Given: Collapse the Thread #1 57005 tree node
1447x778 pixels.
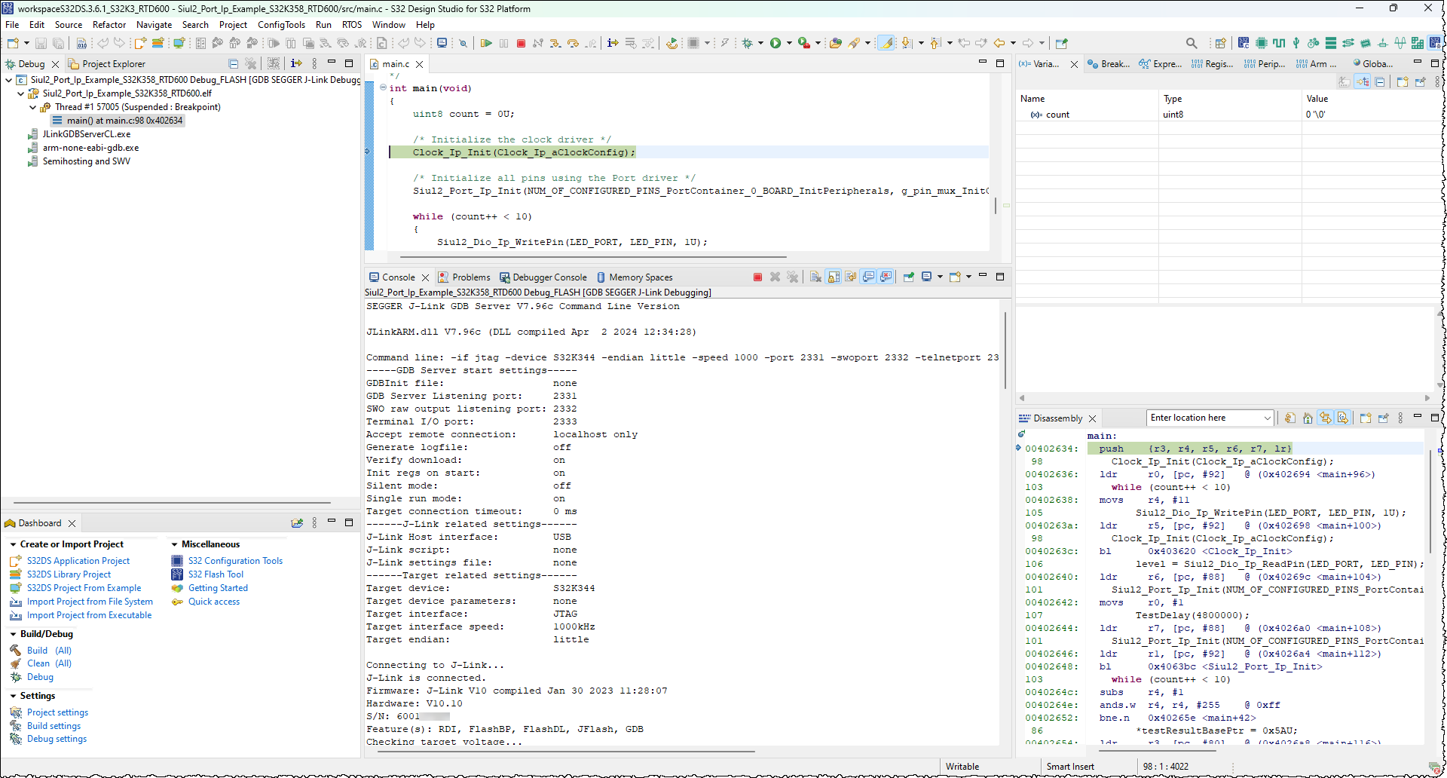Looking at the screenshot, I should (32, 107).
